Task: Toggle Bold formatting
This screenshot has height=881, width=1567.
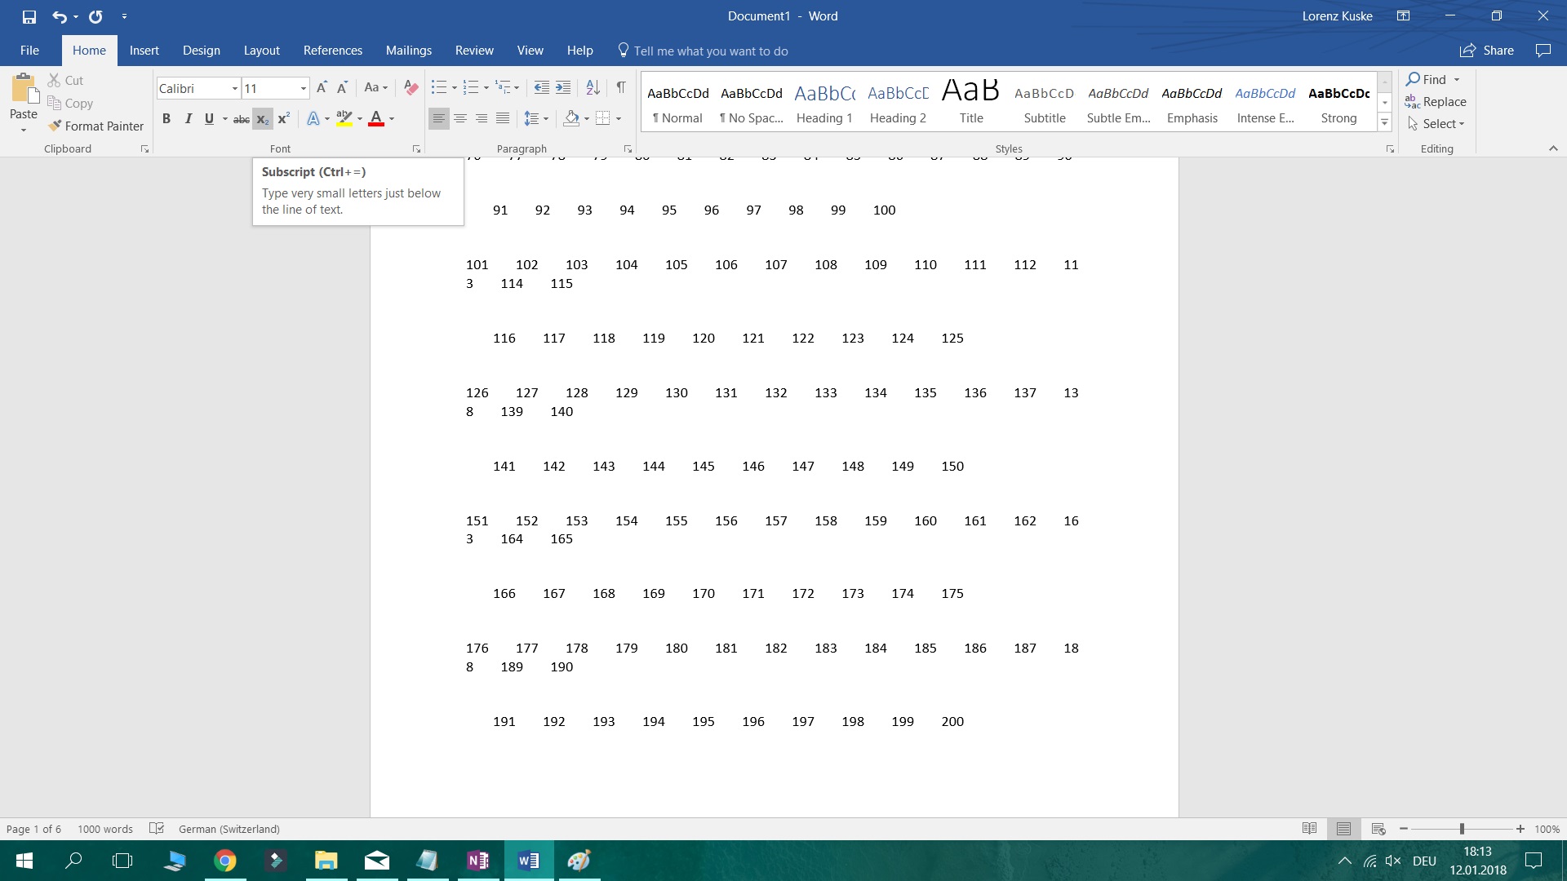Action: click(x=166, y=119)
